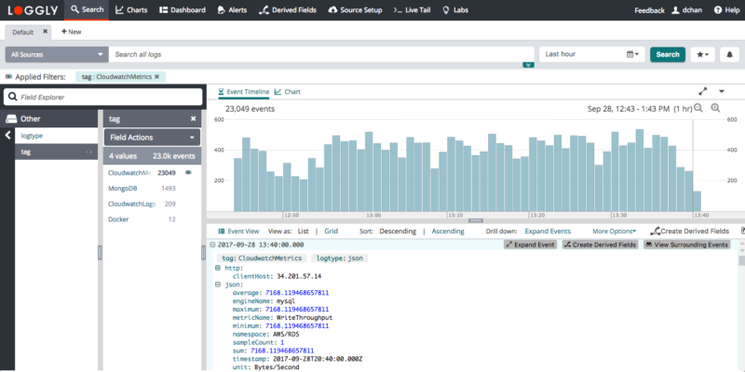The image size is (745, 372).
Task: Click View Surrounding Events button
Action: [687, 245]
